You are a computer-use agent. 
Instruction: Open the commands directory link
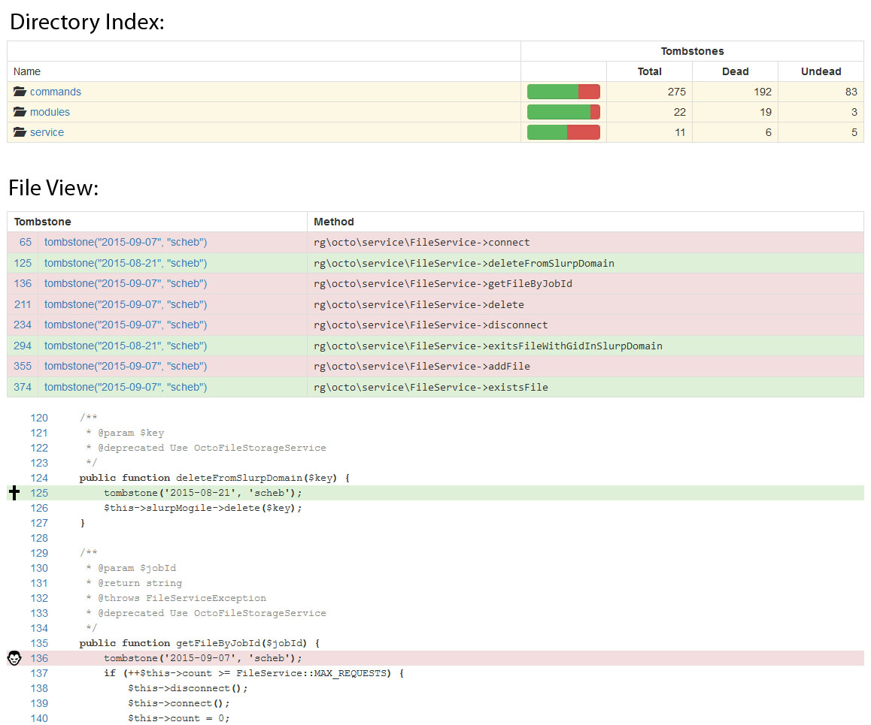pyautogui.click(x=55, y=92)
